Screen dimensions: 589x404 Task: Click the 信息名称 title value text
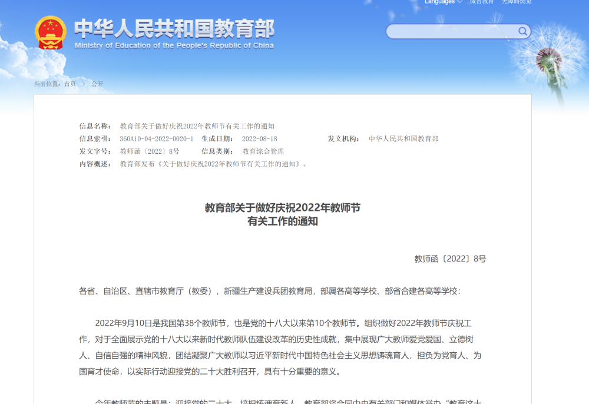point(197,126)
